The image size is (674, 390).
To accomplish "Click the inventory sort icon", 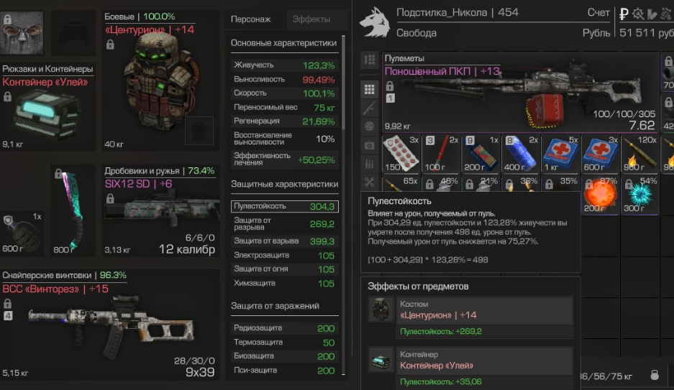I will (369, 59).
